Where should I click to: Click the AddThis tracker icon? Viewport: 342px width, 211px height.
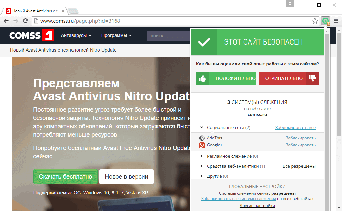tap(202, 138)
